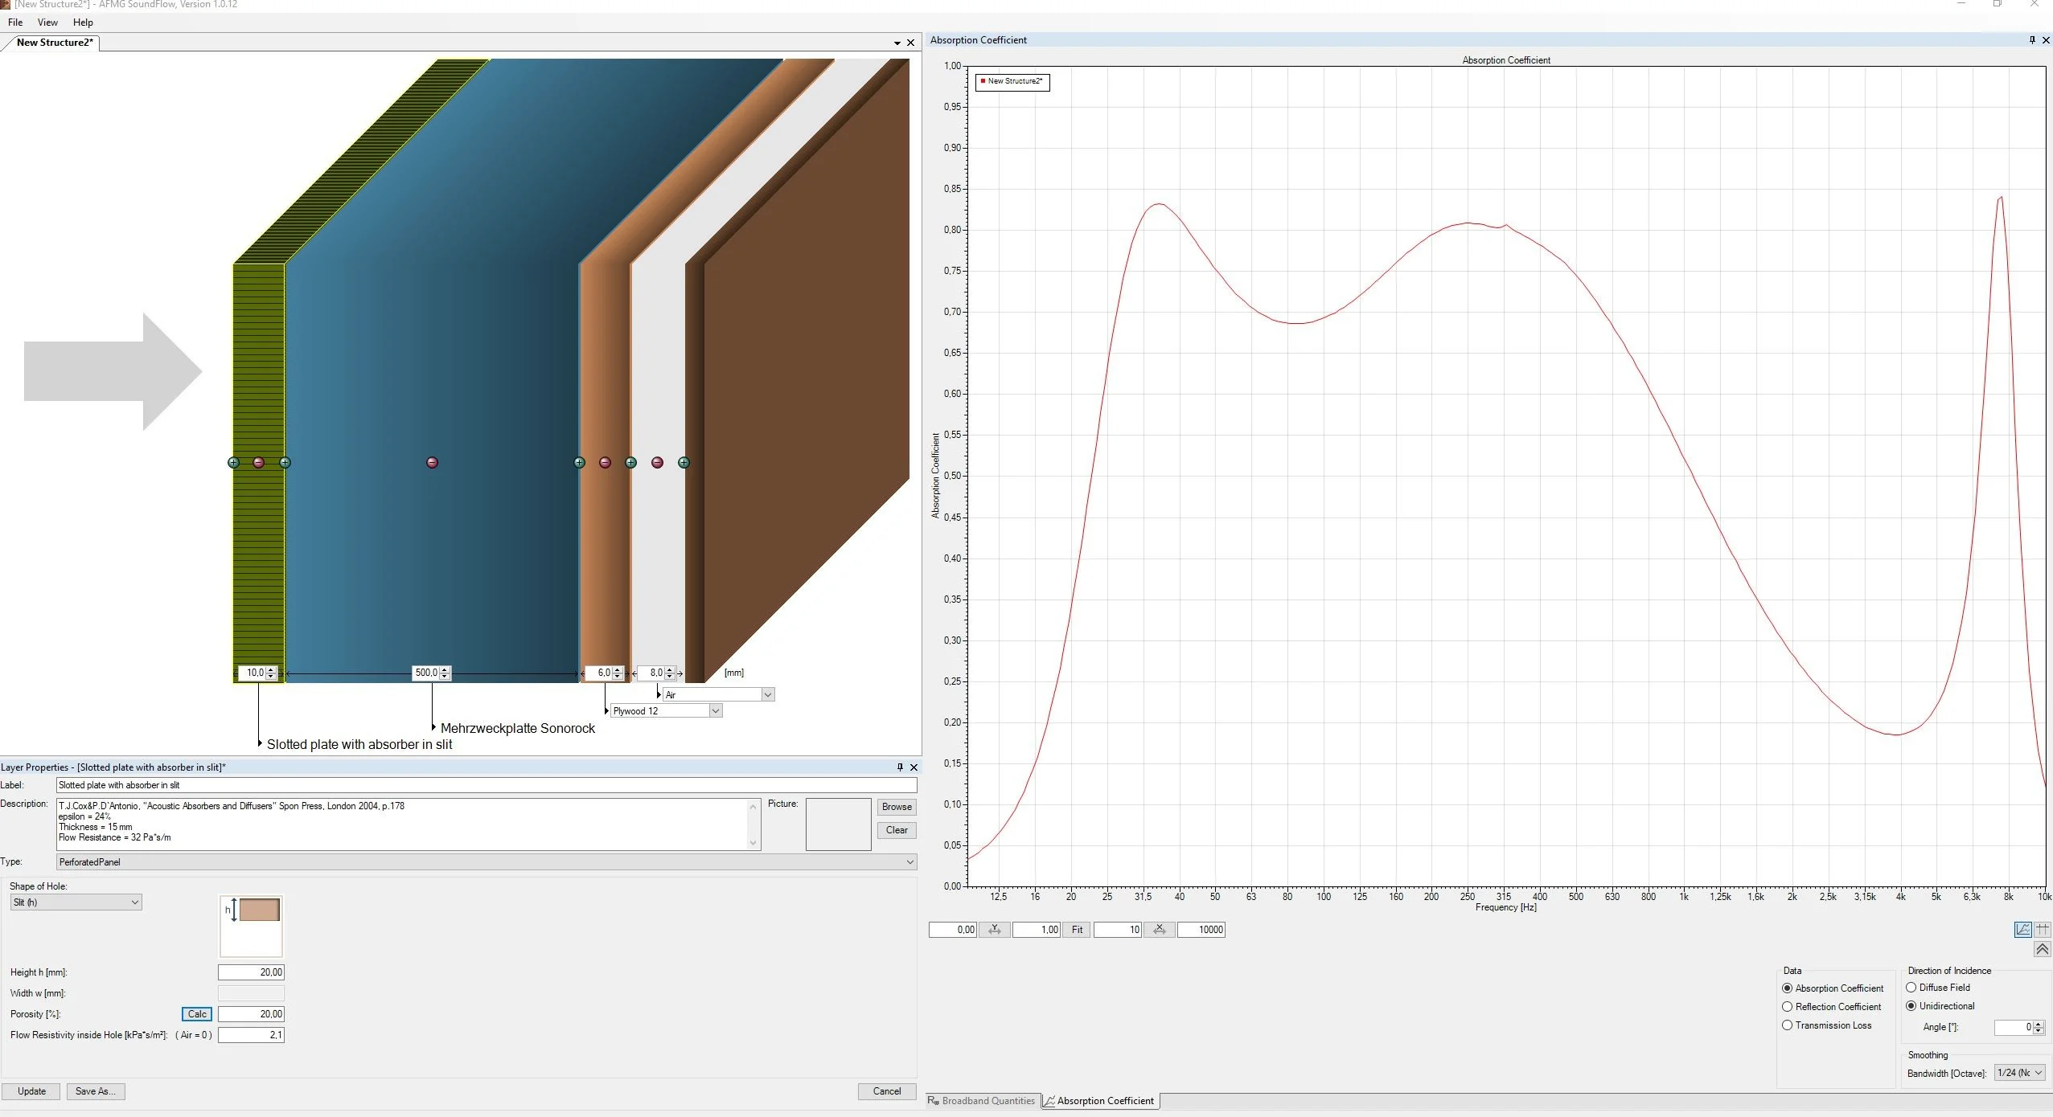2053x1117 pixels.
Task: Add a layer between plywood and air gap
Action: coord(630,462)
